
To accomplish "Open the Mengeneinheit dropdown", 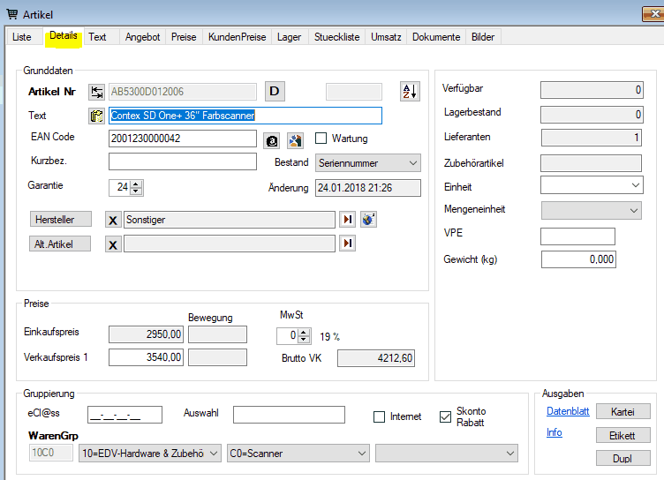I will point(592,210).
